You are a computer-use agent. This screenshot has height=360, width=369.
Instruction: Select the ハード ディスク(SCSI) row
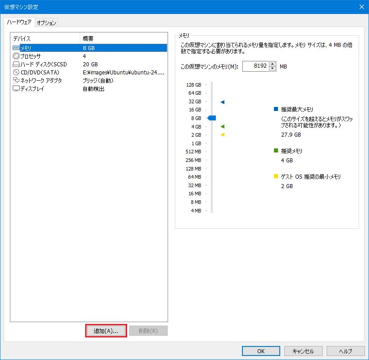point(90,64)
